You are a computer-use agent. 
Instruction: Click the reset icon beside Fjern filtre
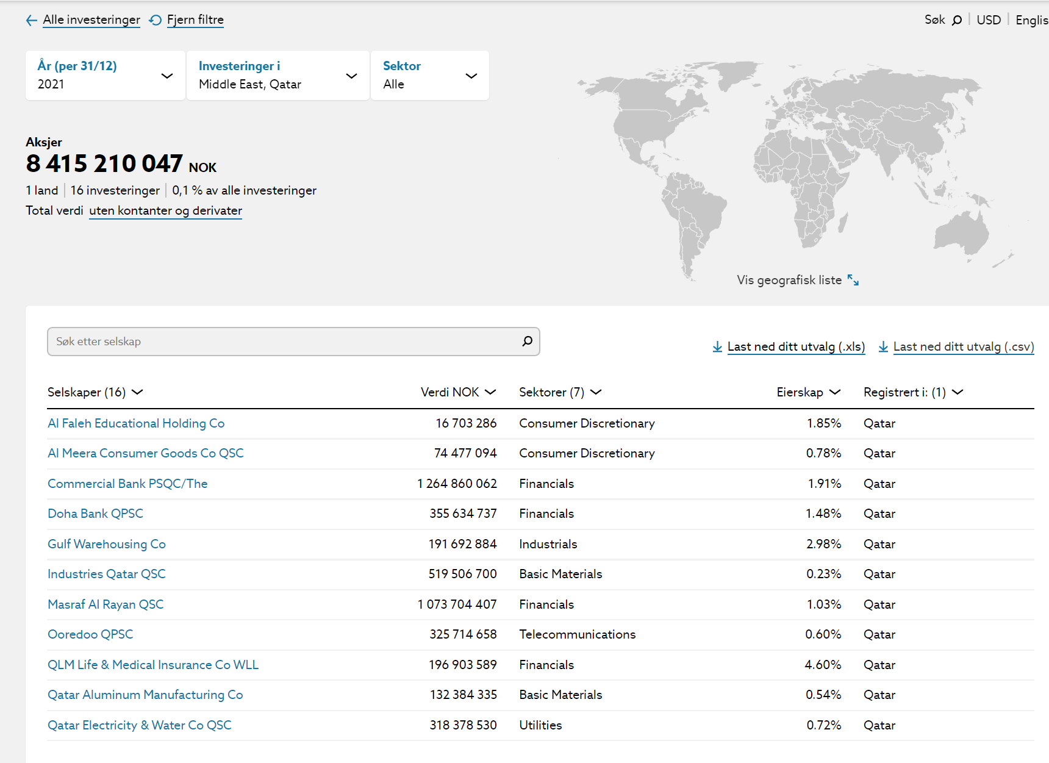tap(156, 20)
